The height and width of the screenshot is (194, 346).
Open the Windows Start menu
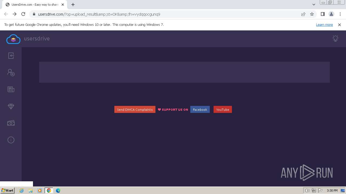point(8,190)
